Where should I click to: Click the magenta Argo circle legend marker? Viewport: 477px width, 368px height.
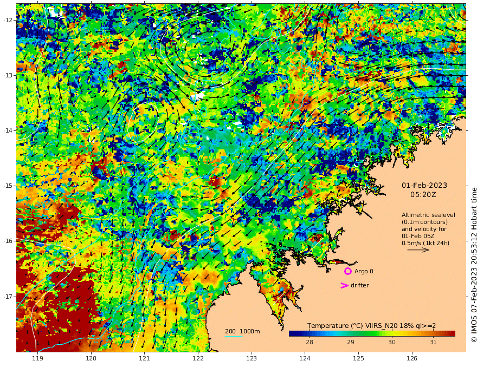(x=347, y=271)
